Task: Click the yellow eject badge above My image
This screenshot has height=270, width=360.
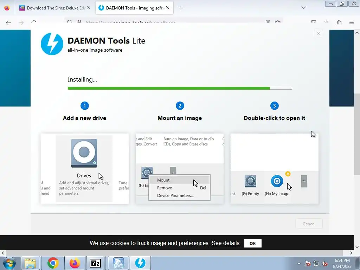Action: 288,174
